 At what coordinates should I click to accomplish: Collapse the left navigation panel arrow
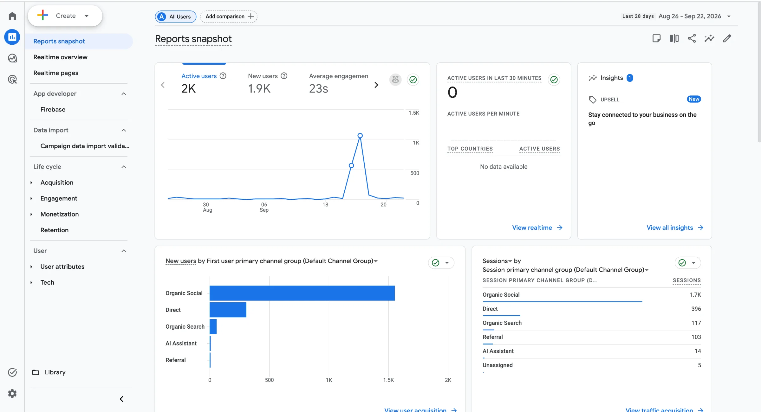[x=121, y=399]
